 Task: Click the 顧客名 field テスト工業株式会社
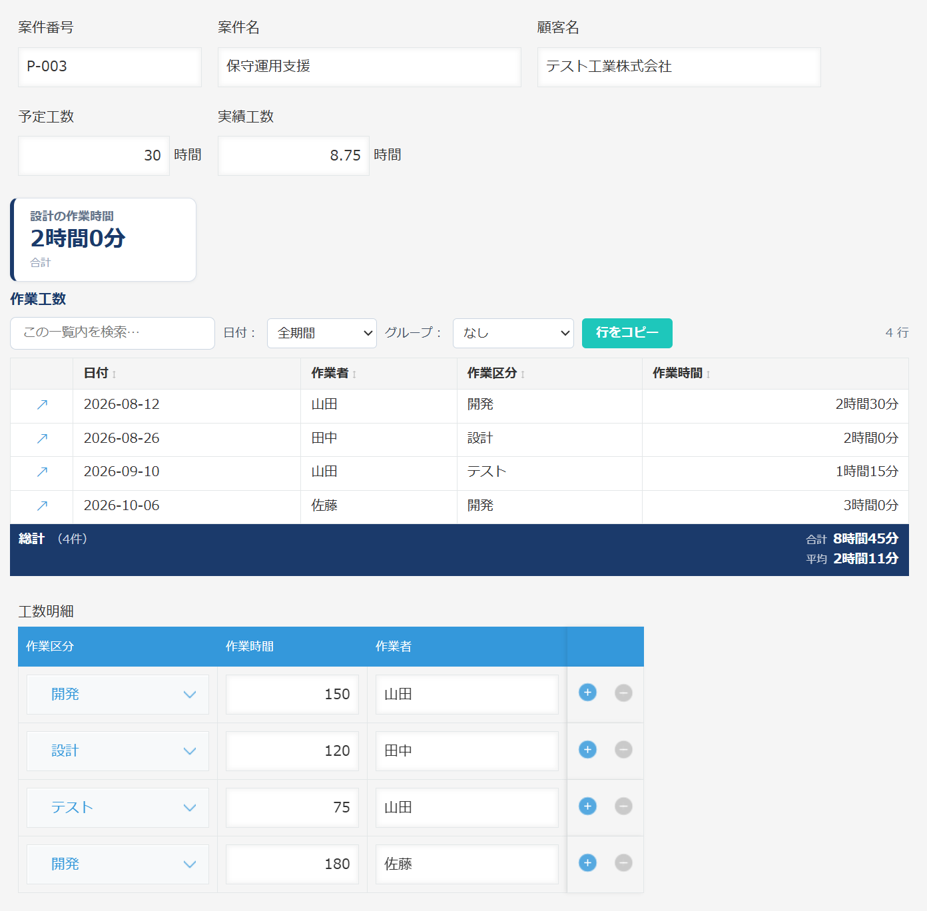tap(679, 67)
